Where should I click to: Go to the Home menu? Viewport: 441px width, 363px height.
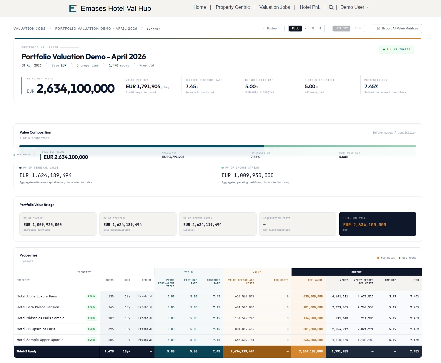[199, 7]
